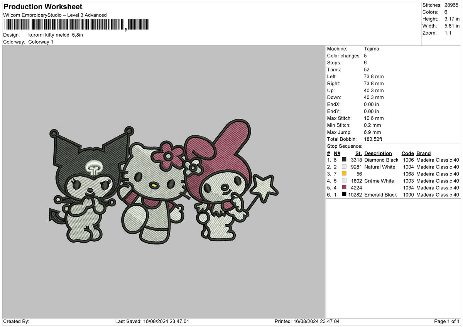
Task: Click thread code 1034
Action: [408, 188]
